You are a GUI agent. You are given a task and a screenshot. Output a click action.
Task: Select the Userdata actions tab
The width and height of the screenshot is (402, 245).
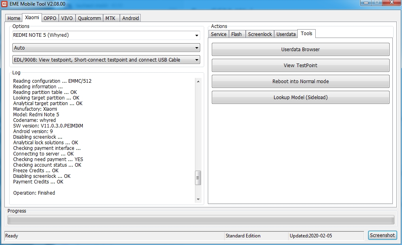[286, 34]
